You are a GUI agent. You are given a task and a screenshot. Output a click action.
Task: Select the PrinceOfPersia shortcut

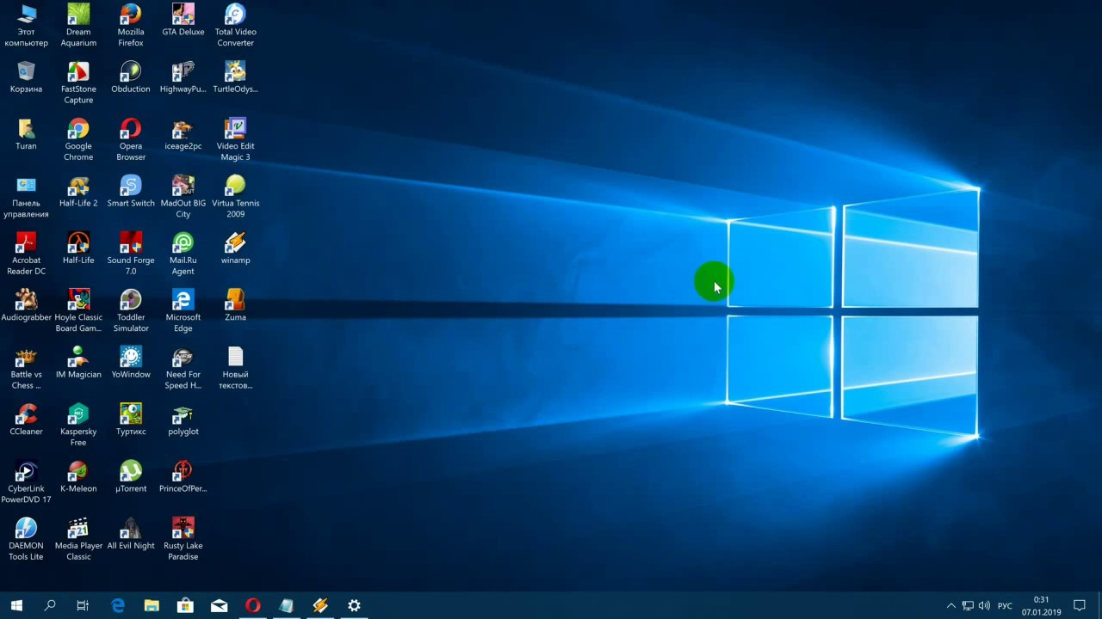coord(183,477)
